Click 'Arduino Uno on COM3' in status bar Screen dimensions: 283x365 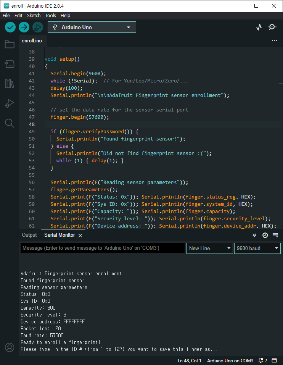(230, 360)
